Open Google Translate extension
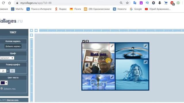Screen dimensions: 184x103 point(135,3)
